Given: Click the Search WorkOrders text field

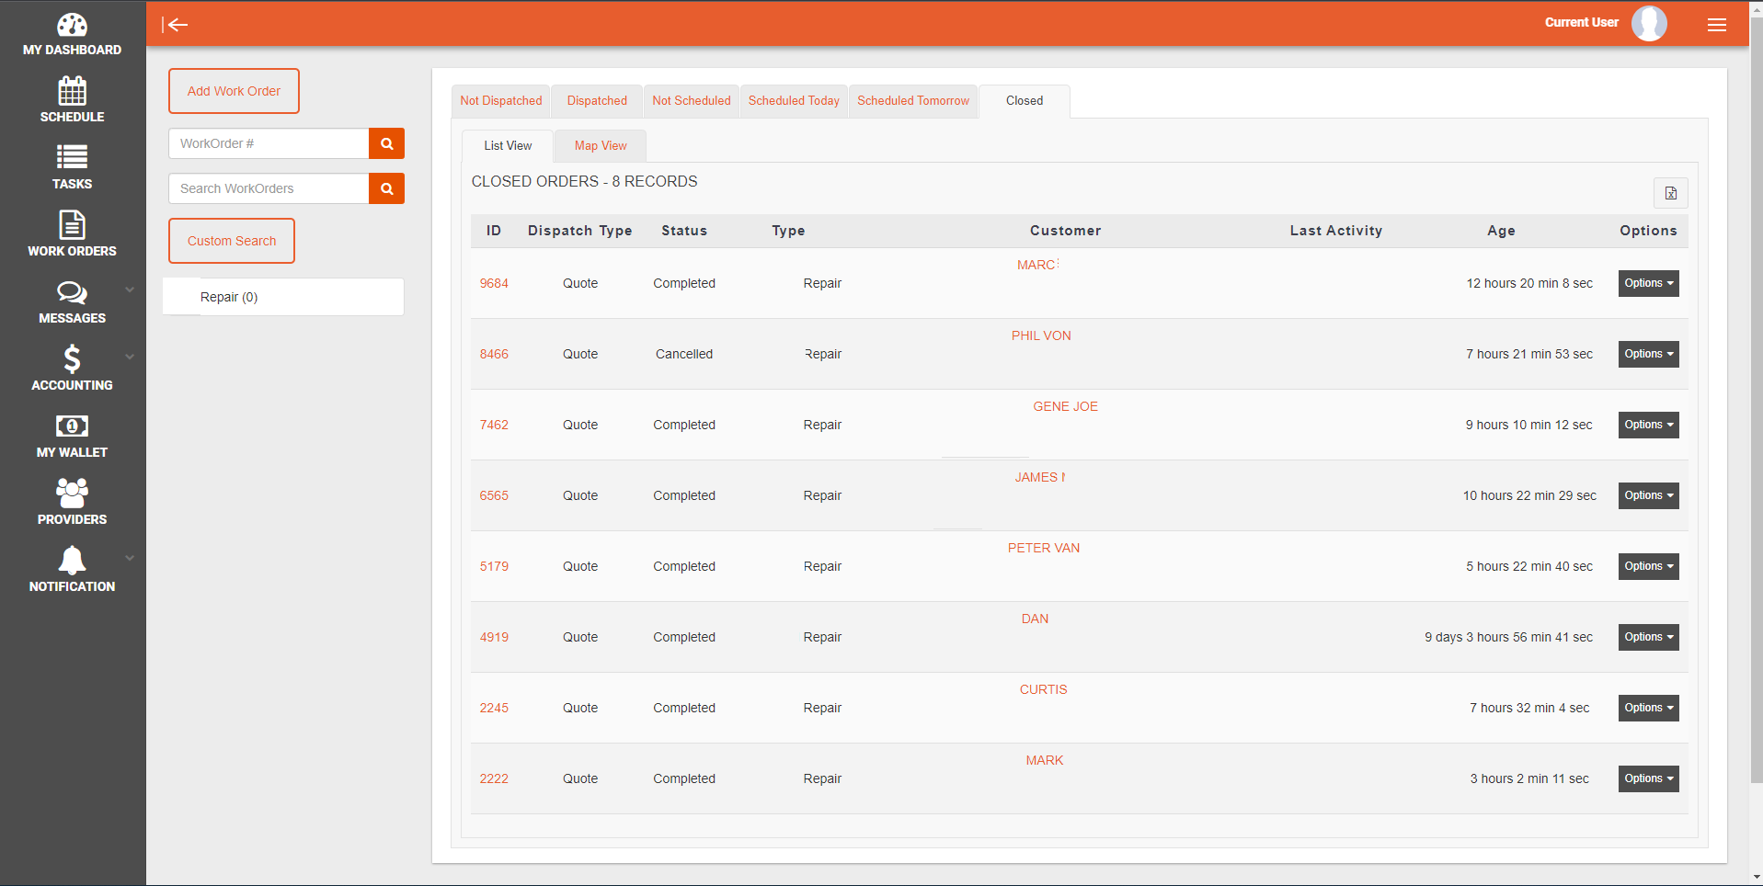Looking at the screenshot, I should (269, 188).
